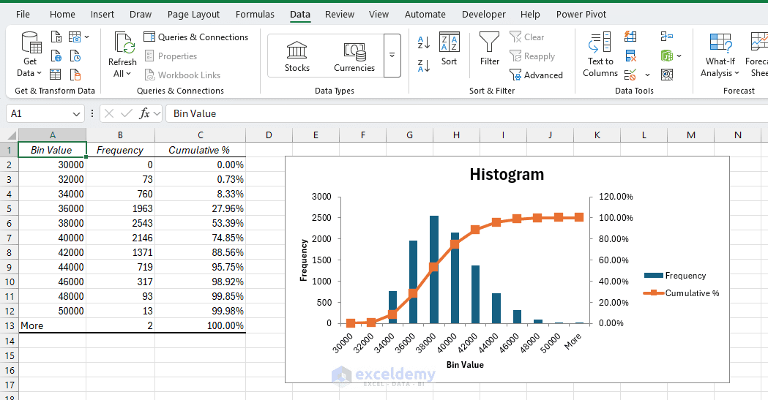Image resolution: width=768 pixels, height=400 pixels.
Task: Click From Table/Range icon
Action: click(56, 75)
